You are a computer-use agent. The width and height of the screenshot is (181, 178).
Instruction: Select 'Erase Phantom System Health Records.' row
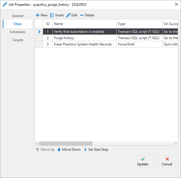pyautogui.click(x=84, y=44)
